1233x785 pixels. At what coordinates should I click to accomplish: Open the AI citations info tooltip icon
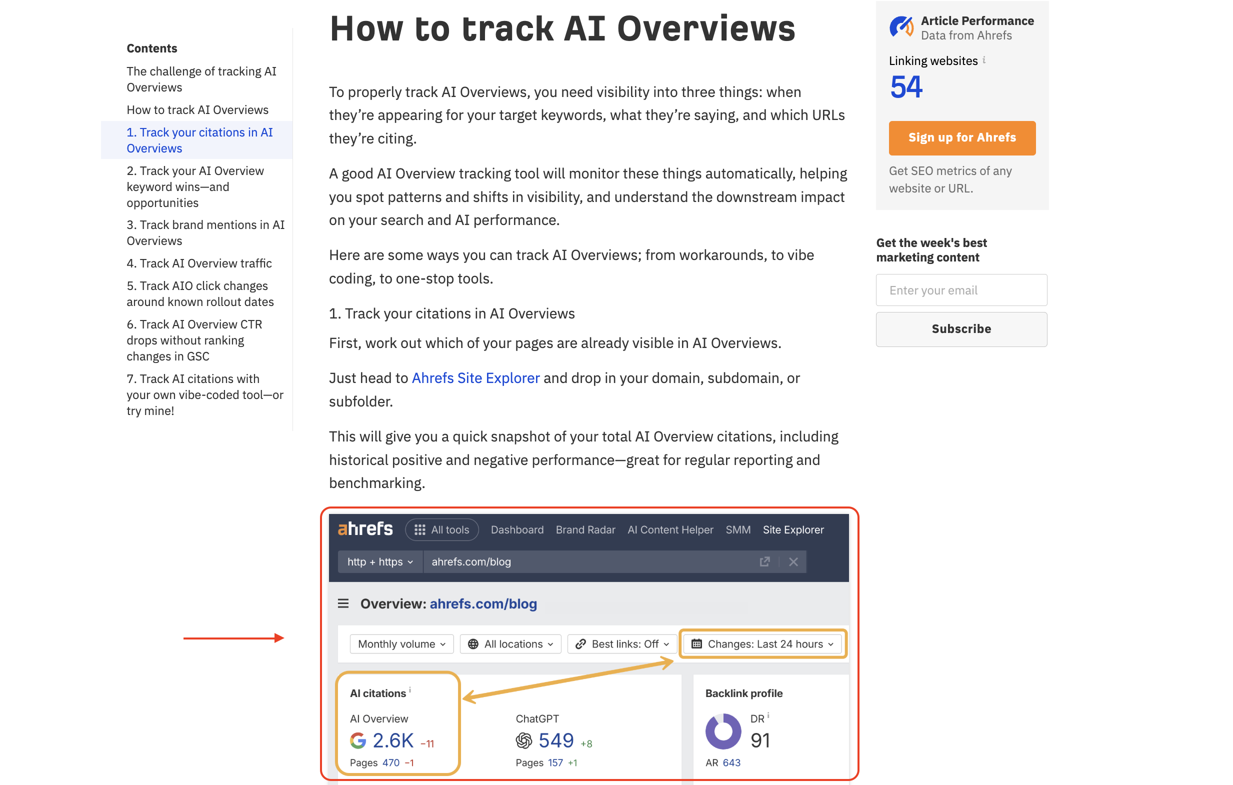click(410, 690)
